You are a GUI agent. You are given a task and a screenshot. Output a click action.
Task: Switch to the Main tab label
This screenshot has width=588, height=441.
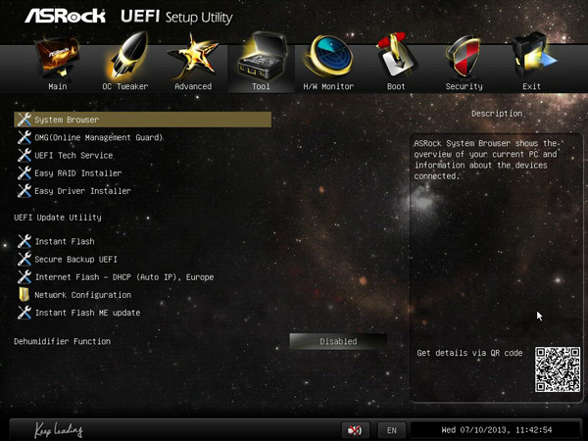click(58, 86)
